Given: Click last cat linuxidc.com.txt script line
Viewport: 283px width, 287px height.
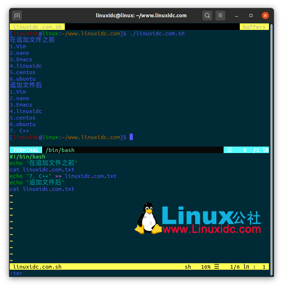Looking at the screenshot, I should (x=42, y=189).
